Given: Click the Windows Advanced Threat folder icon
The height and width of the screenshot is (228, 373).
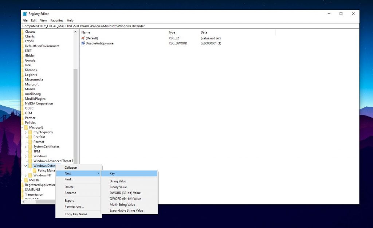Looking at the screenshot, I should pyautogui.click(x=30, y=161).
